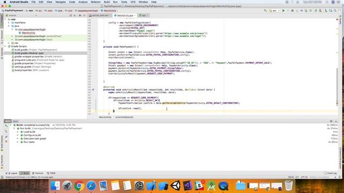
Task: Open the Tools menu
Action: 124,2
